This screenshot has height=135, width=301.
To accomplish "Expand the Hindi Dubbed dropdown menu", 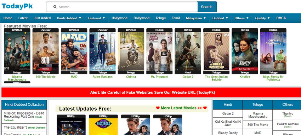I will 69,18.
